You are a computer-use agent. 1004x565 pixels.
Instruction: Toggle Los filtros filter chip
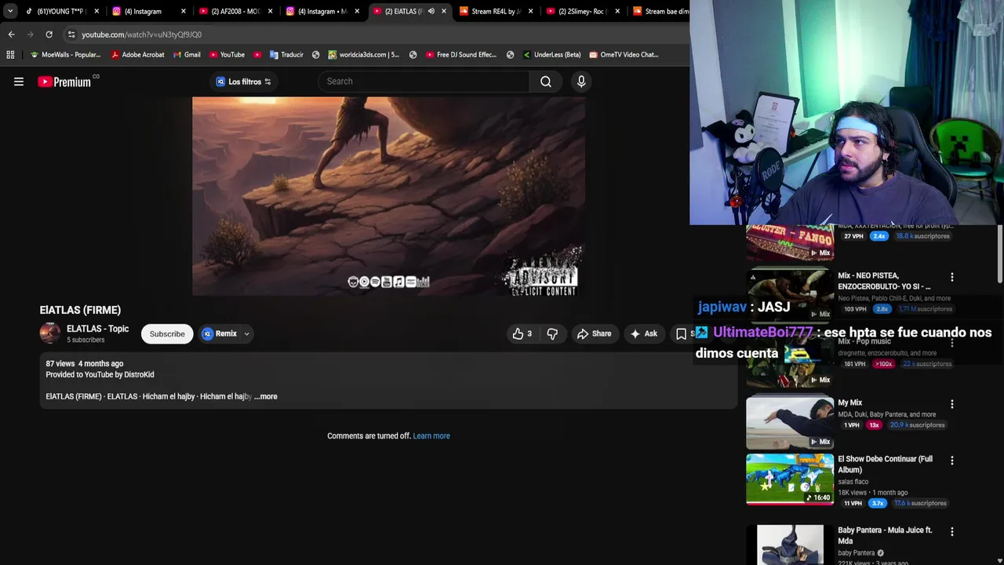[x=244, y=82]
